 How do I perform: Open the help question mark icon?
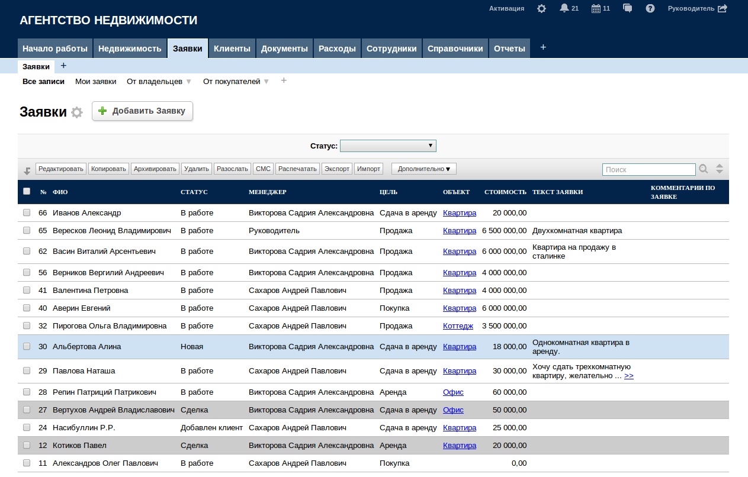point(650,9)
